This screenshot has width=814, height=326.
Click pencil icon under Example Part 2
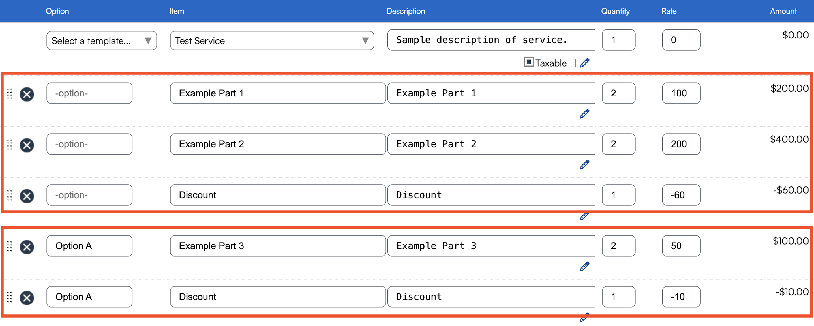584,165
